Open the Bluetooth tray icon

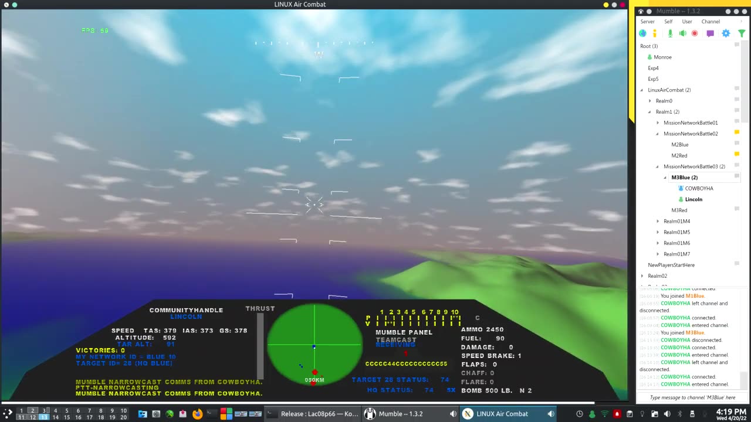(x=679, y=414)
